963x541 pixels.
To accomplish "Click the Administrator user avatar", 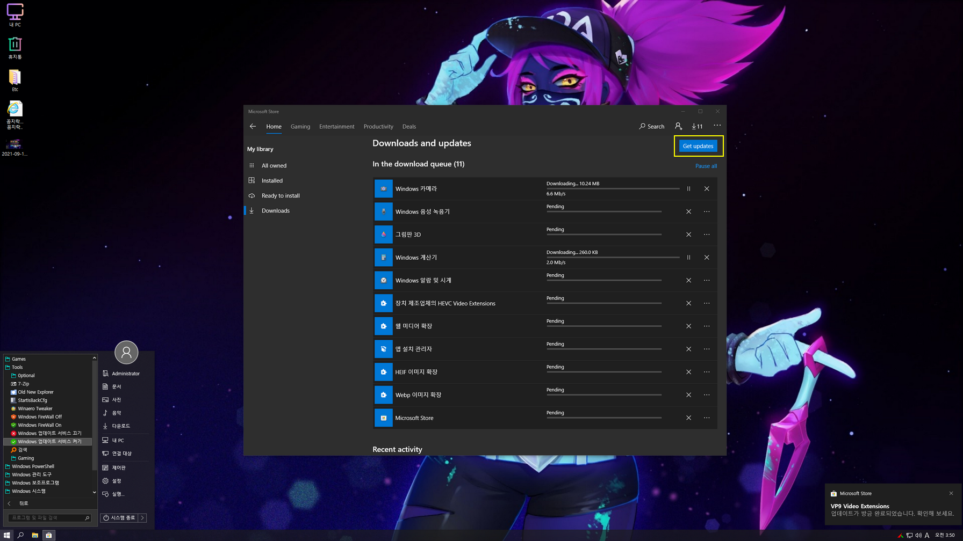I will 126,352.
